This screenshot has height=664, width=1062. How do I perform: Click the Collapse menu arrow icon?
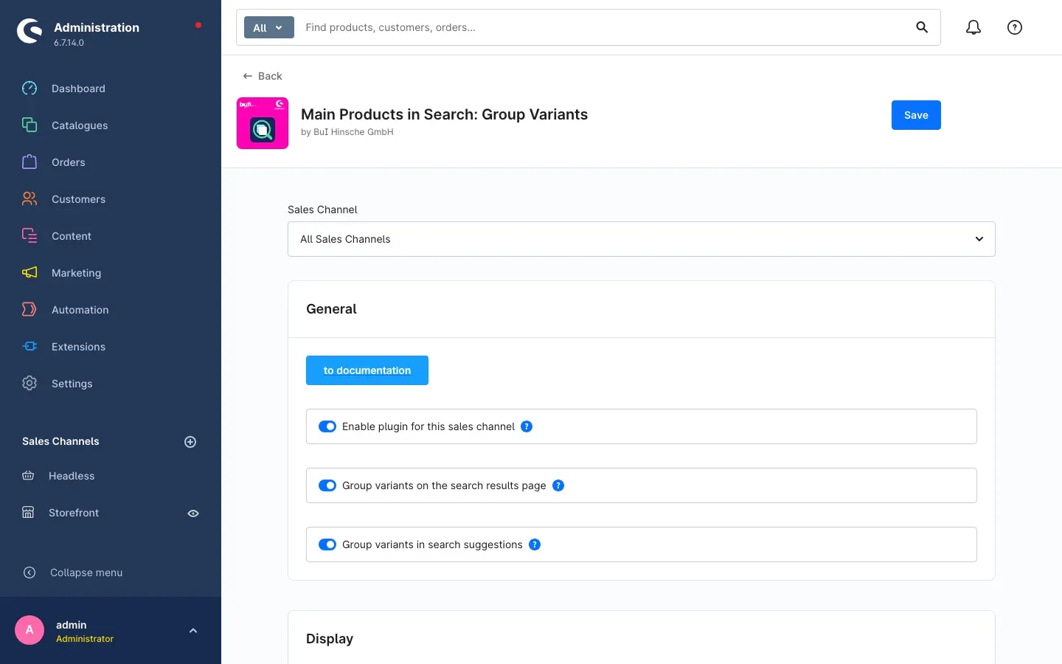pos(29,573)
